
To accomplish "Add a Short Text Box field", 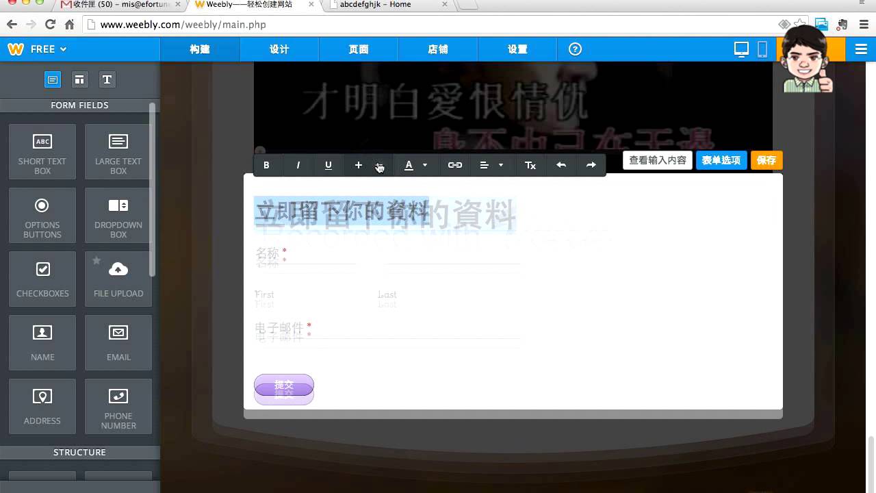I will tap(42, 151).
